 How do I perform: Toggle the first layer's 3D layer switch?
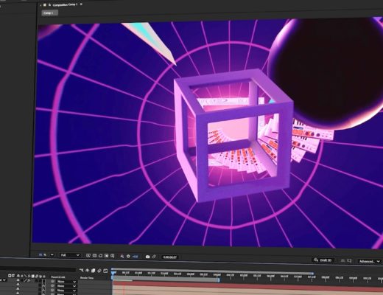click(44, 281)
